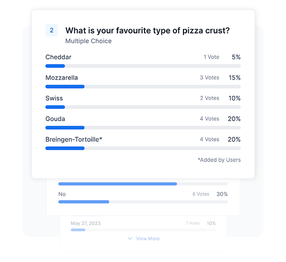Click the Cheddar progress bar
The image size is (286, 262).
(x=143, y=66)
